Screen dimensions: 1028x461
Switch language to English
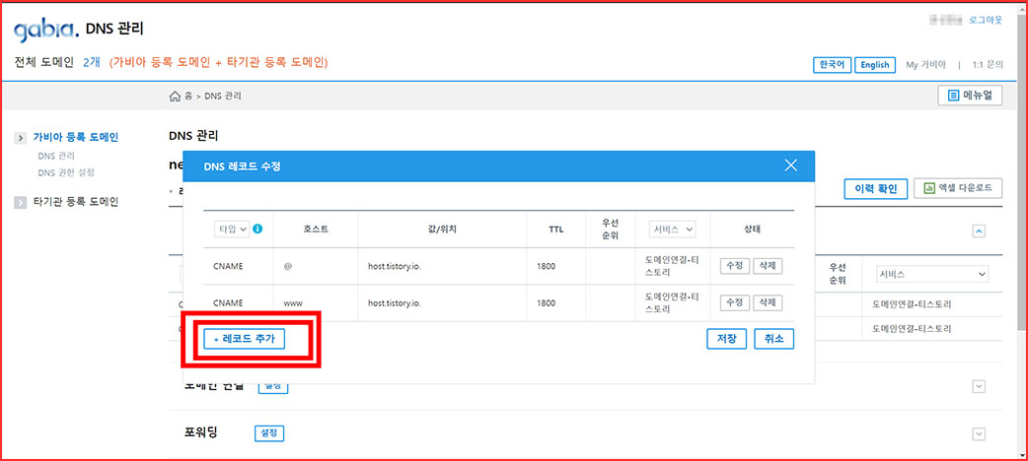(874, 65)
